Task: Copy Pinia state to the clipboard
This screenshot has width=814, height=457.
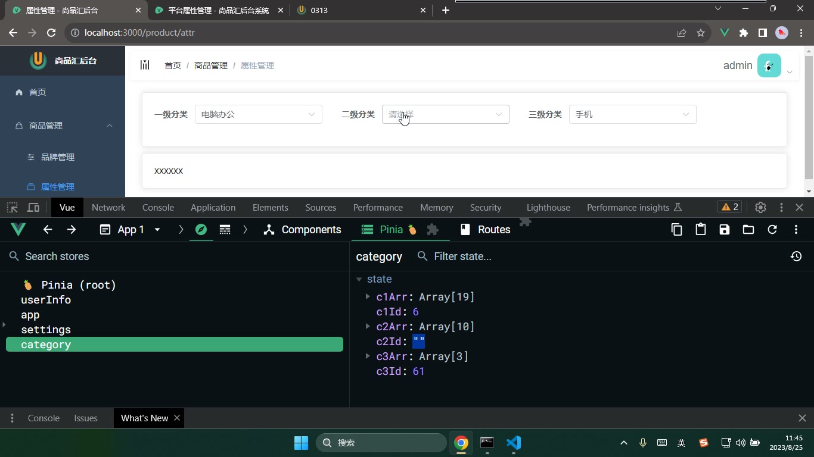Action: pos(676,230)
